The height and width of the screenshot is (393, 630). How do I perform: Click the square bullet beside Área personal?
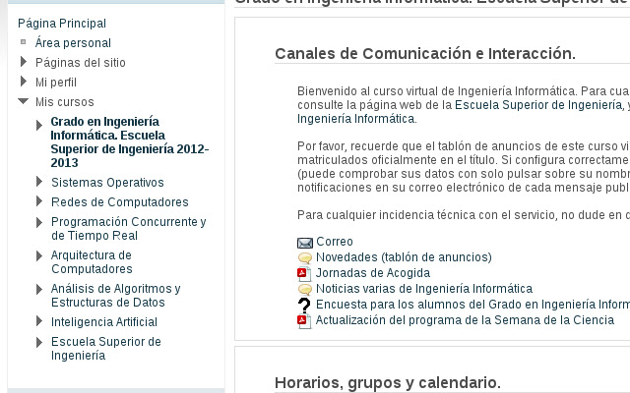[24, 41]
